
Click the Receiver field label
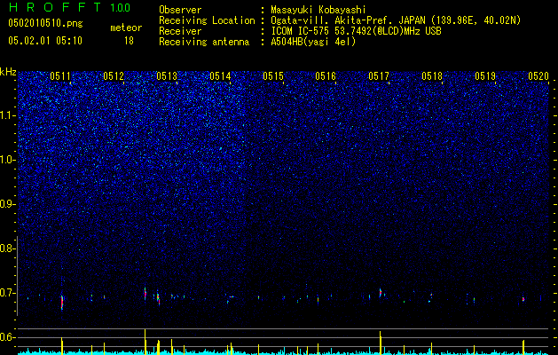(x=180, y=31)
